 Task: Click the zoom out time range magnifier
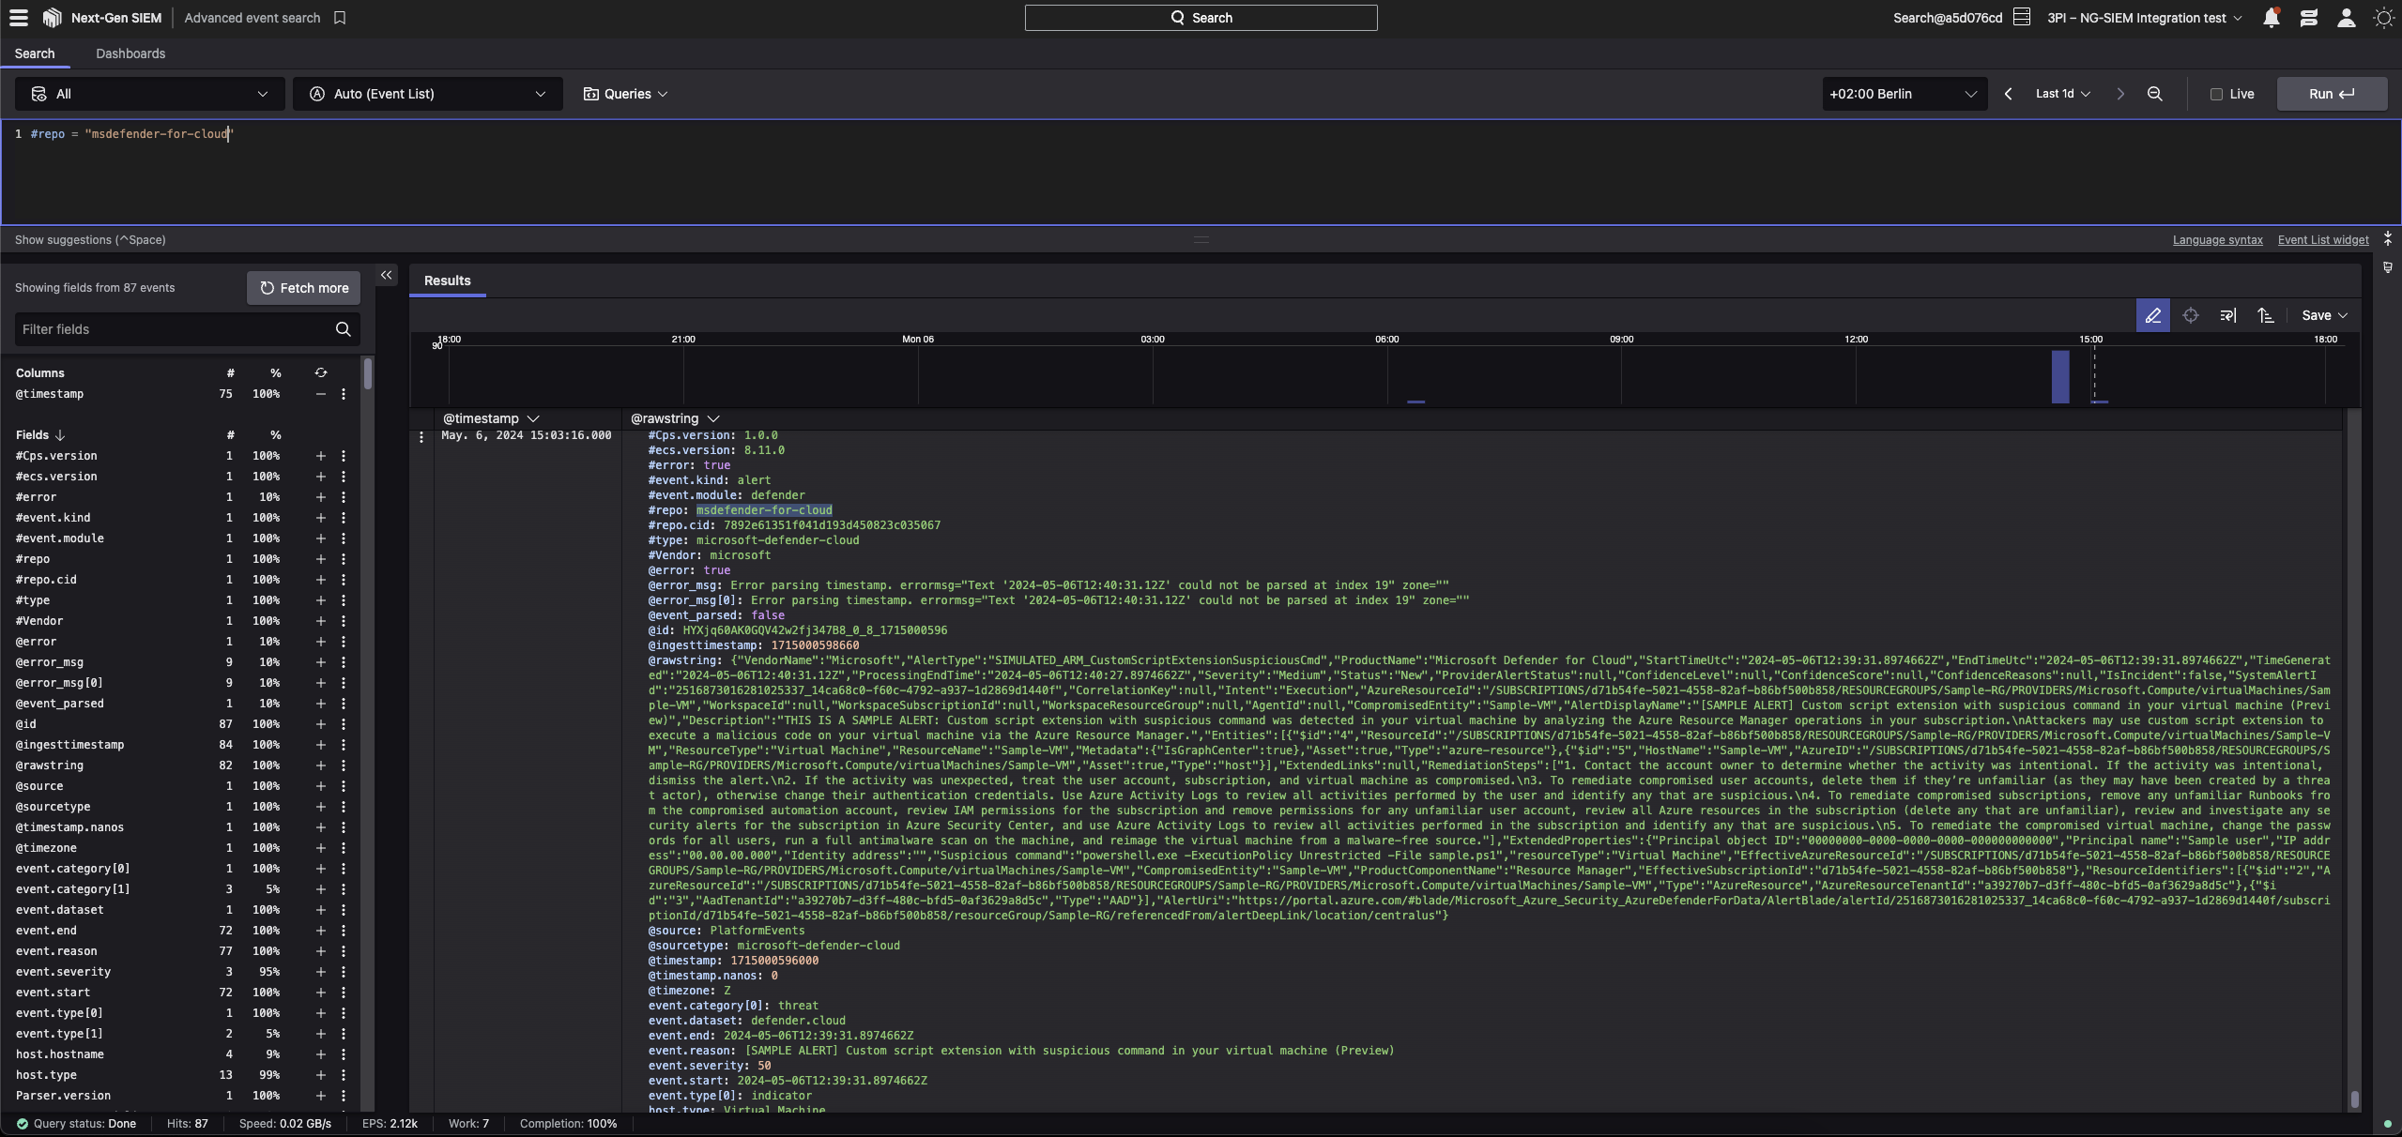(x=2155, y=94)
